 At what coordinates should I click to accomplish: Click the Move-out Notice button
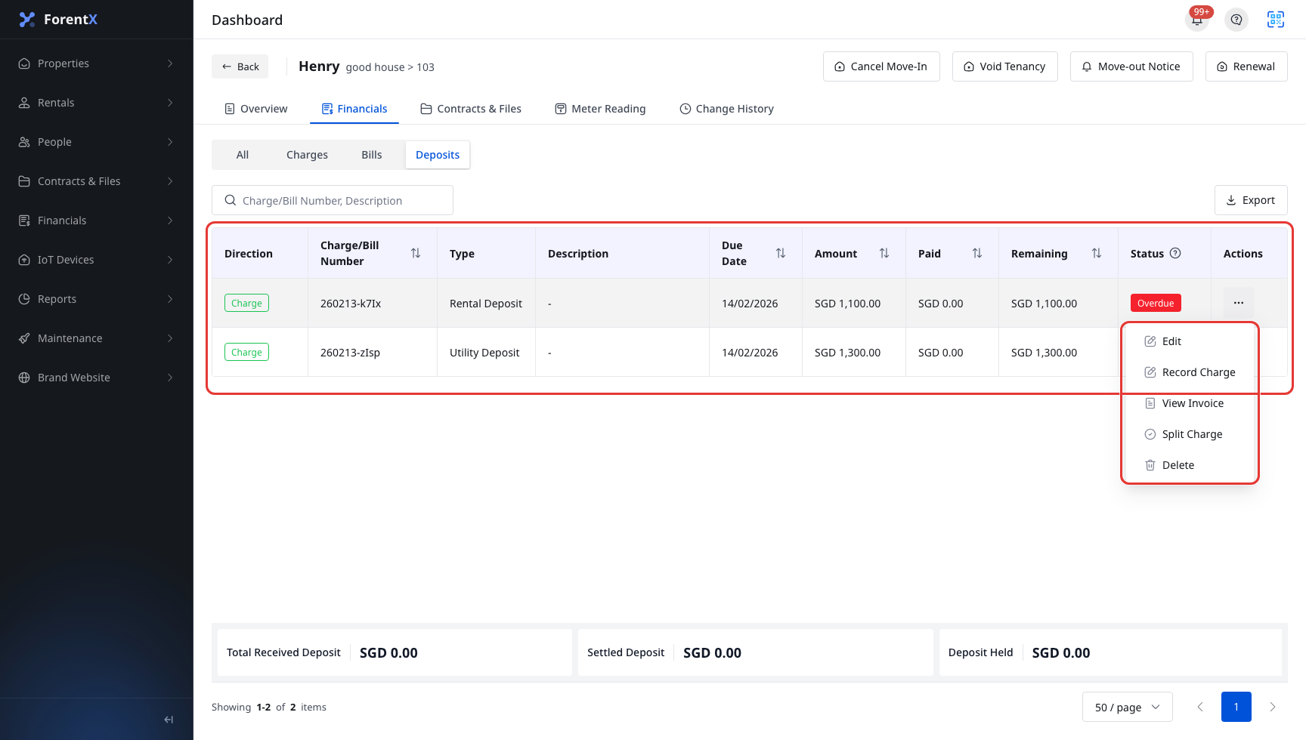point(1131,66)
